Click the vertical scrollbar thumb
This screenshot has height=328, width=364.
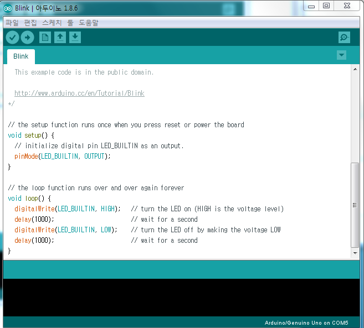(x=355, y=205)
